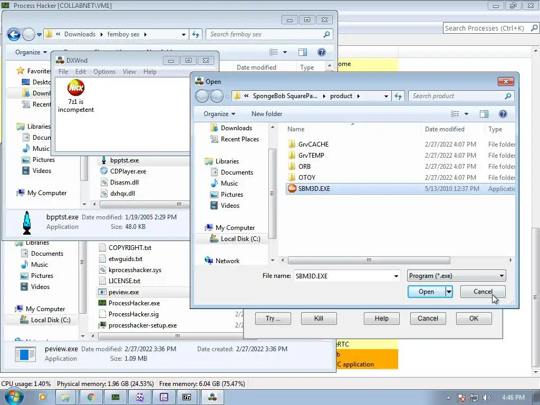This screenshot has width=540, height=405.
Task: Expand address bar dropdown in Open dialog
Action: 386,96
